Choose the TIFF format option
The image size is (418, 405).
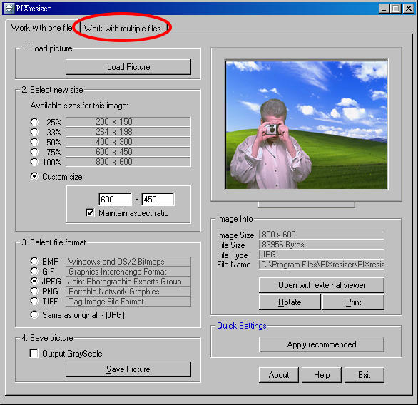pyautogui.click(x=34, y=302)
